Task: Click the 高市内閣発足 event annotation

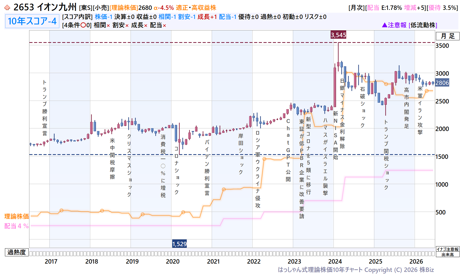Action: (x=407, y=108)
